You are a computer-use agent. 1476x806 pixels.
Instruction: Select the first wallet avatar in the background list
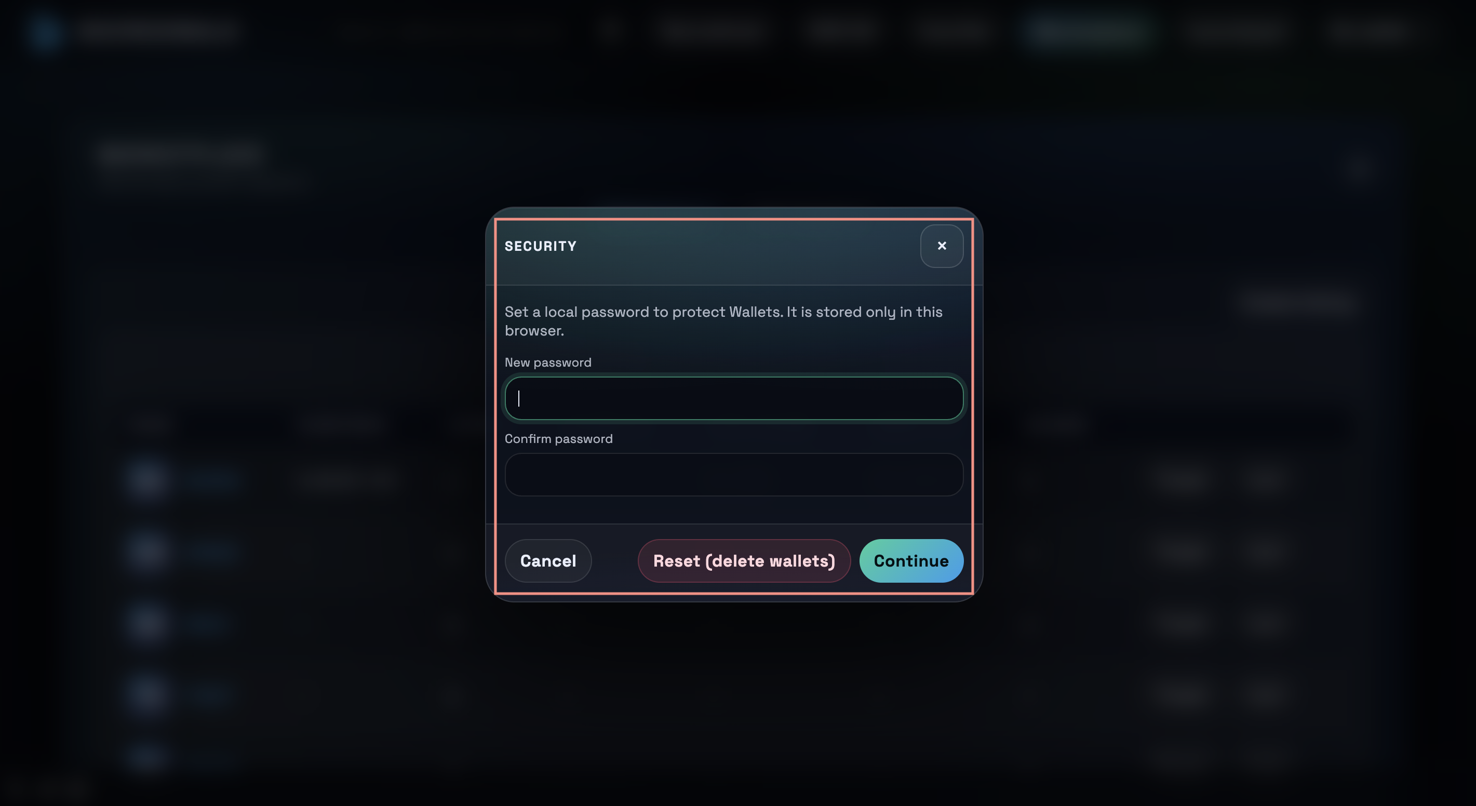(x=146, y=479)
